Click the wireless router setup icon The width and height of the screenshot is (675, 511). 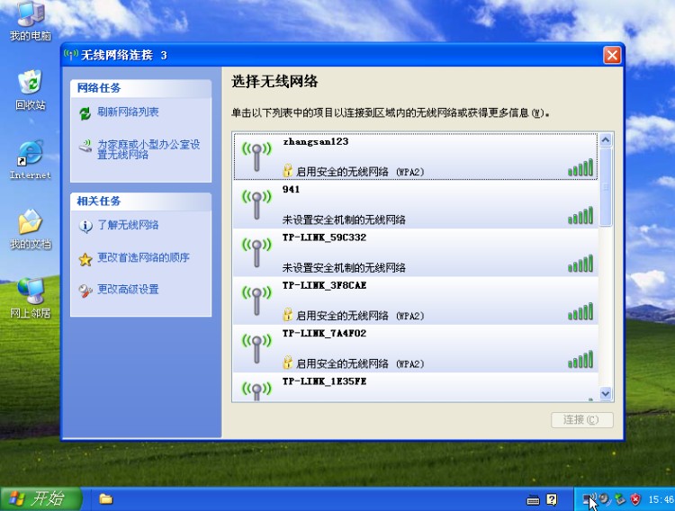pos(85,146)
